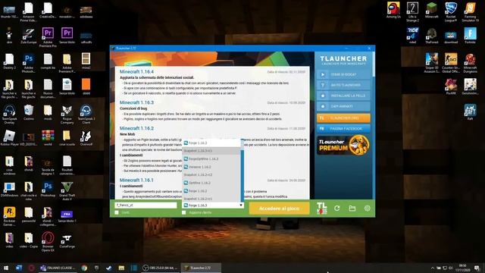Click the TLauncher 2.72 taskbar button
Viewport: 485px width, 273px height.
point(201,268)
